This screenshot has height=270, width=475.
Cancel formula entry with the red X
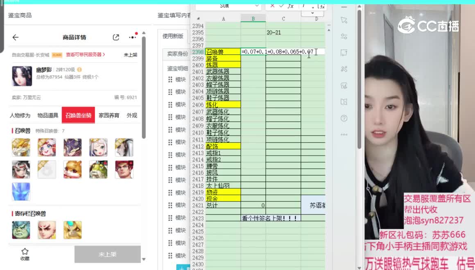pos(272,6)
